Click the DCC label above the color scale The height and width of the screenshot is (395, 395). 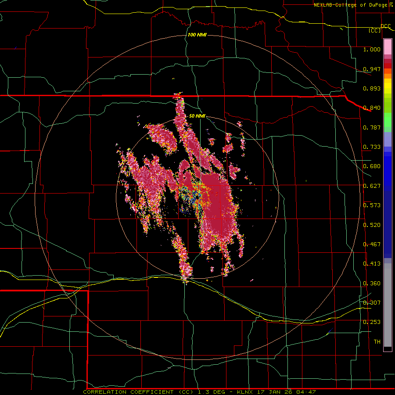(385, 26)
